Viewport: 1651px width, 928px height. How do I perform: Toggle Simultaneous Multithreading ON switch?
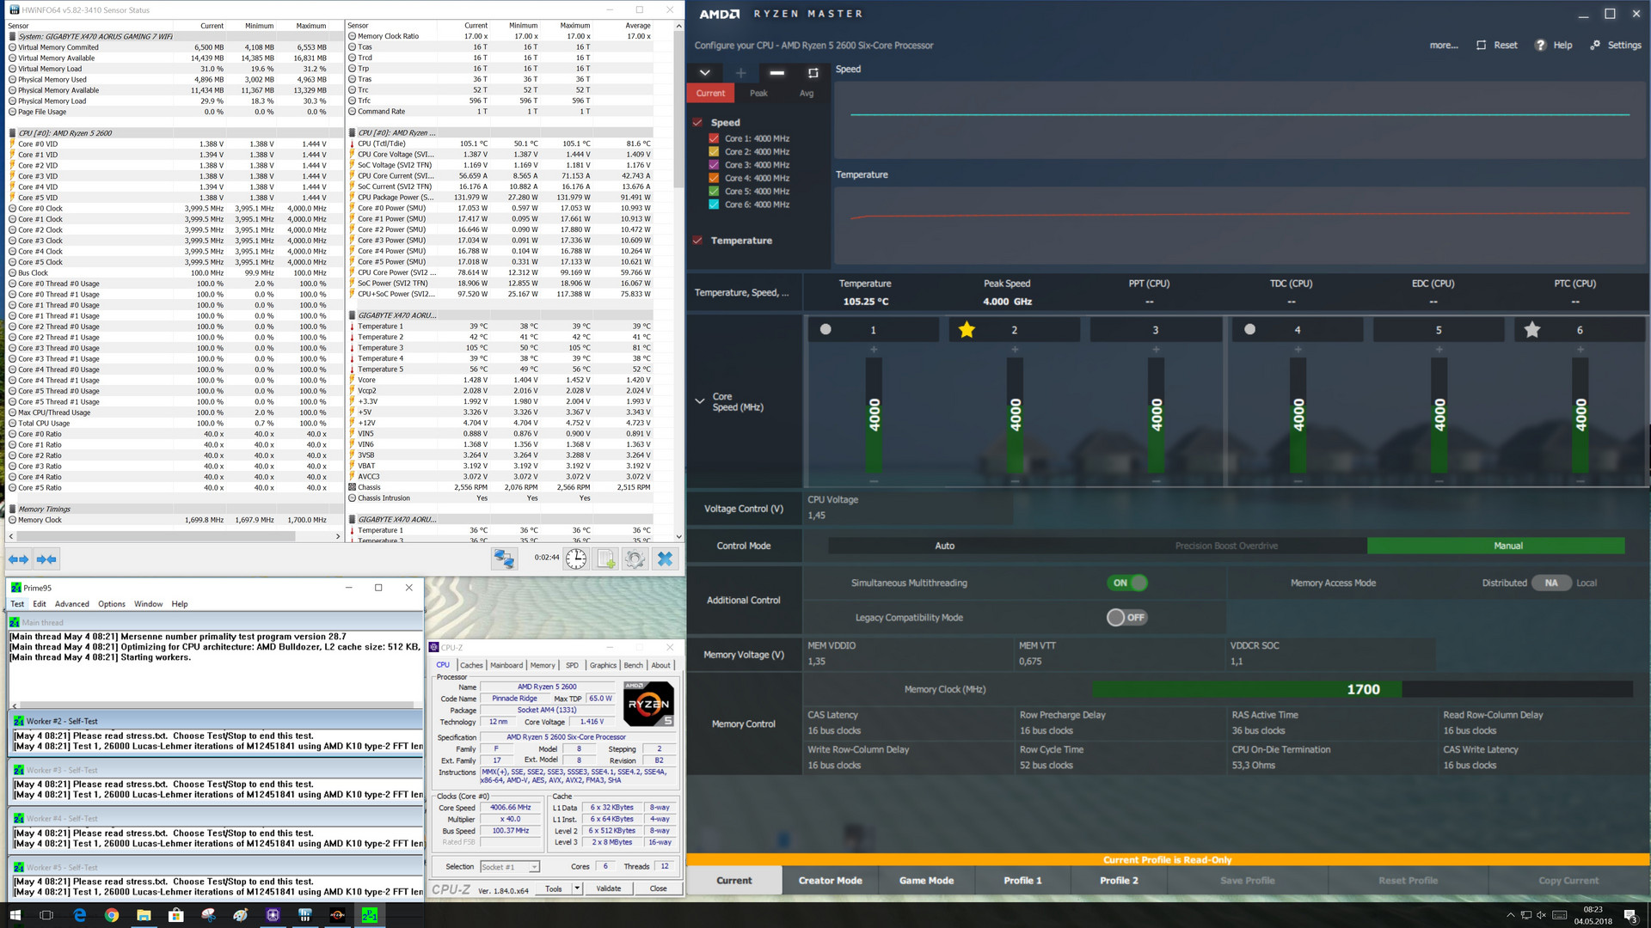click(x=1126, y=583)
